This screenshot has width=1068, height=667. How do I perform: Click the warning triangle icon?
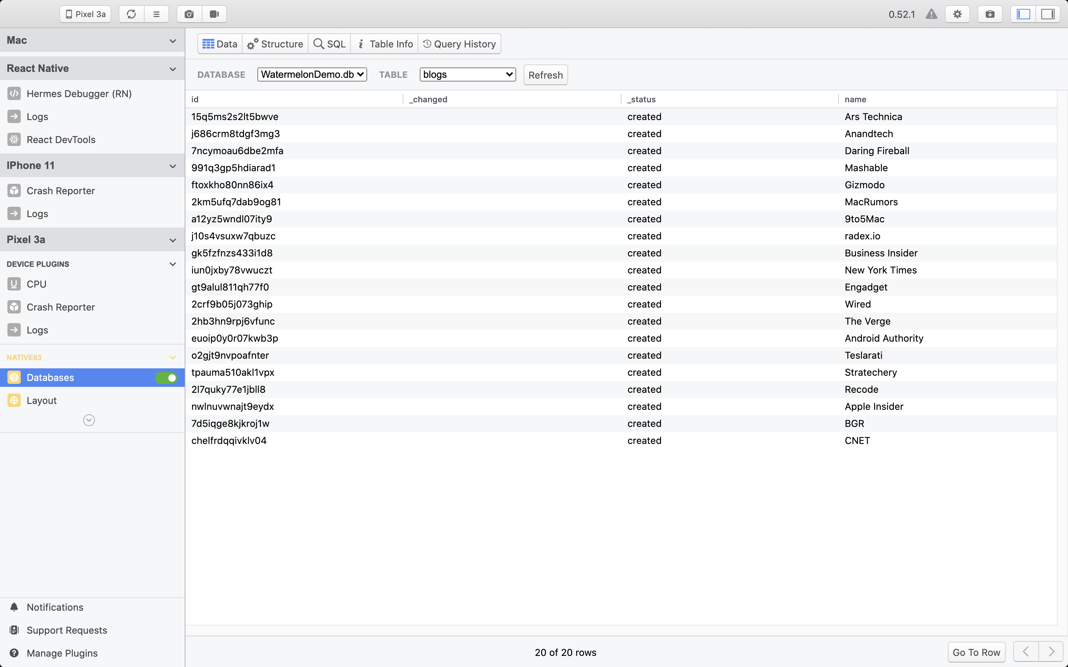click(931, 14)
